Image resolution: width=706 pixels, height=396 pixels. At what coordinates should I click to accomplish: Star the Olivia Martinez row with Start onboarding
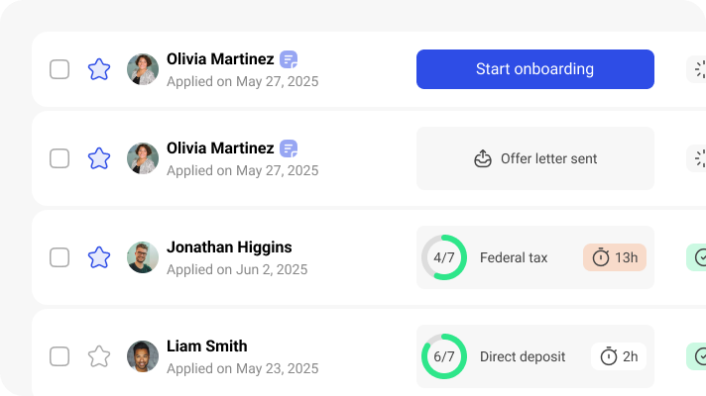point(98,69)
